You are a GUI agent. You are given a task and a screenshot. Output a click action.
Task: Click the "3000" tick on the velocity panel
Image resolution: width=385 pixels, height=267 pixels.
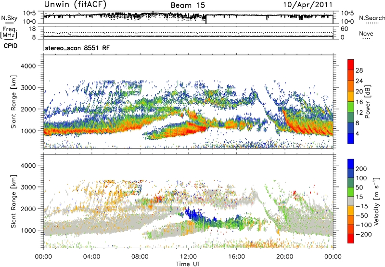click(28, 187)
